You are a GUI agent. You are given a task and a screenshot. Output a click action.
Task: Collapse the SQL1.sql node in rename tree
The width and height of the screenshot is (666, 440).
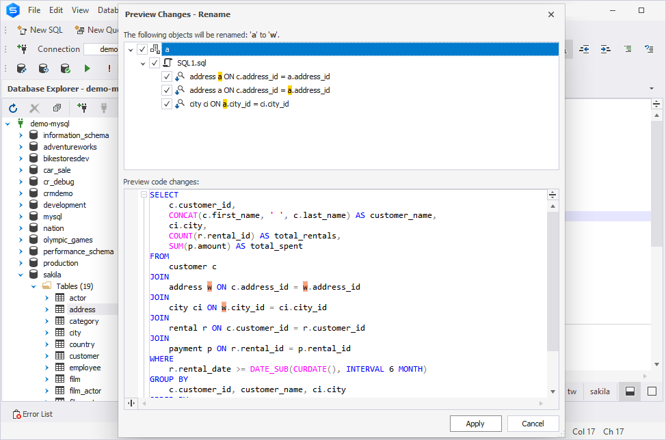[143, 64]
